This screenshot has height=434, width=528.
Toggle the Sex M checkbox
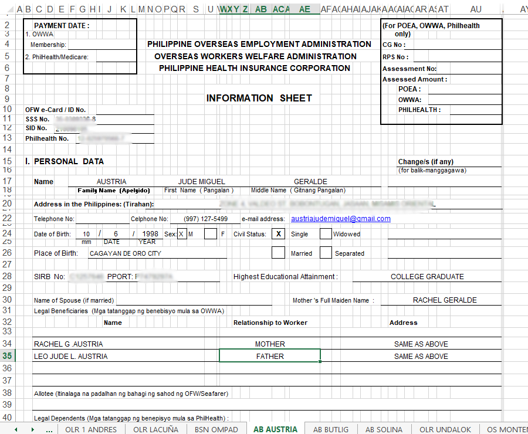[x=182, y=234]
